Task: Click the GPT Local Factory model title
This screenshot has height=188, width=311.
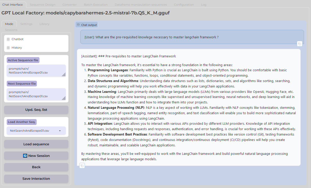Action: pyautogui.click(x=85, y=13)
